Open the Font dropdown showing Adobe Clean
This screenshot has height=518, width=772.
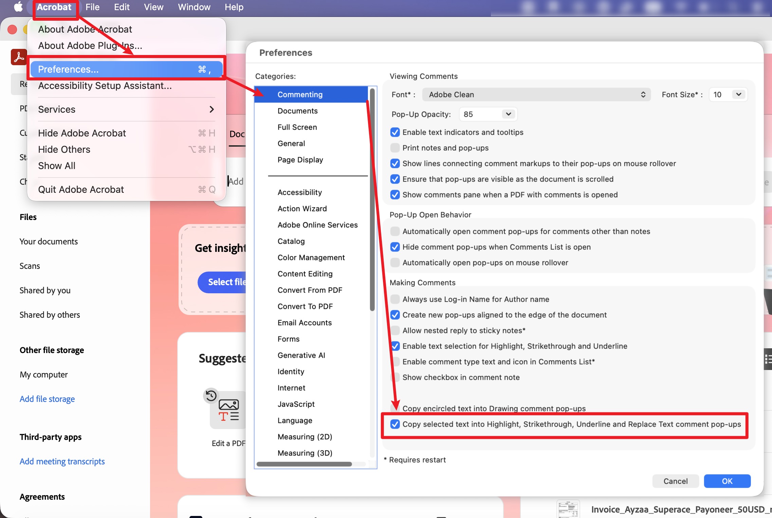coord(536,95)
